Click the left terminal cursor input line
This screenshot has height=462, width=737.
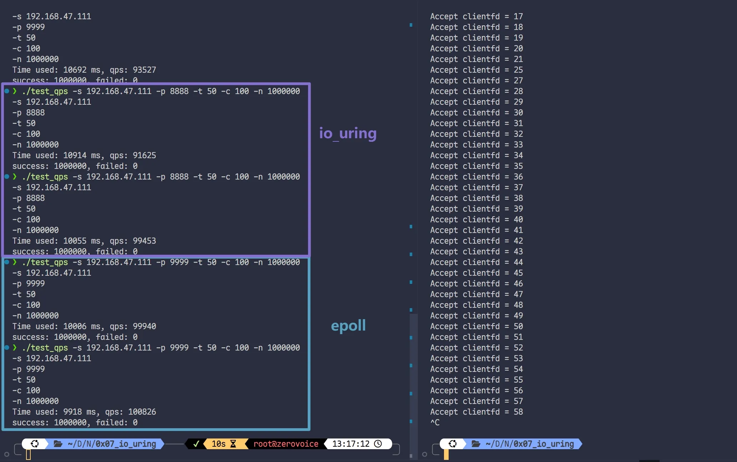click(29, 455)
